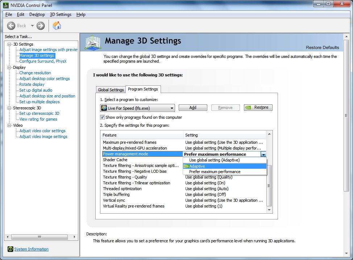Open the program selection combo box
Image resolution: width=353 pixels, height=260 pixels.
point(137,108)
